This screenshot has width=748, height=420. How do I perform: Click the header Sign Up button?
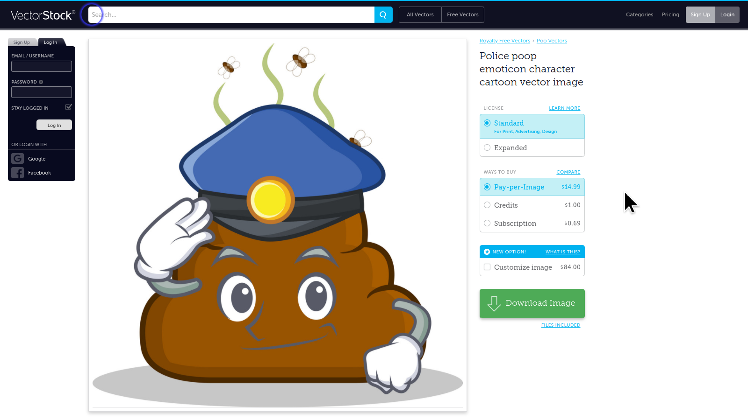[x=700, y=14]
